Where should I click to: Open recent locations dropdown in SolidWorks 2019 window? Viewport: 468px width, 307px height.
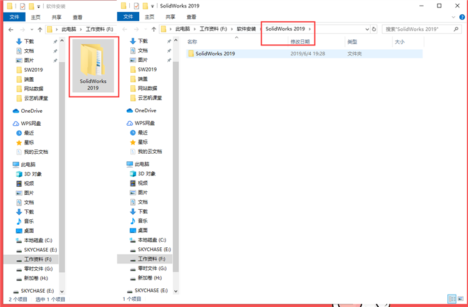[x=145, y=29]
